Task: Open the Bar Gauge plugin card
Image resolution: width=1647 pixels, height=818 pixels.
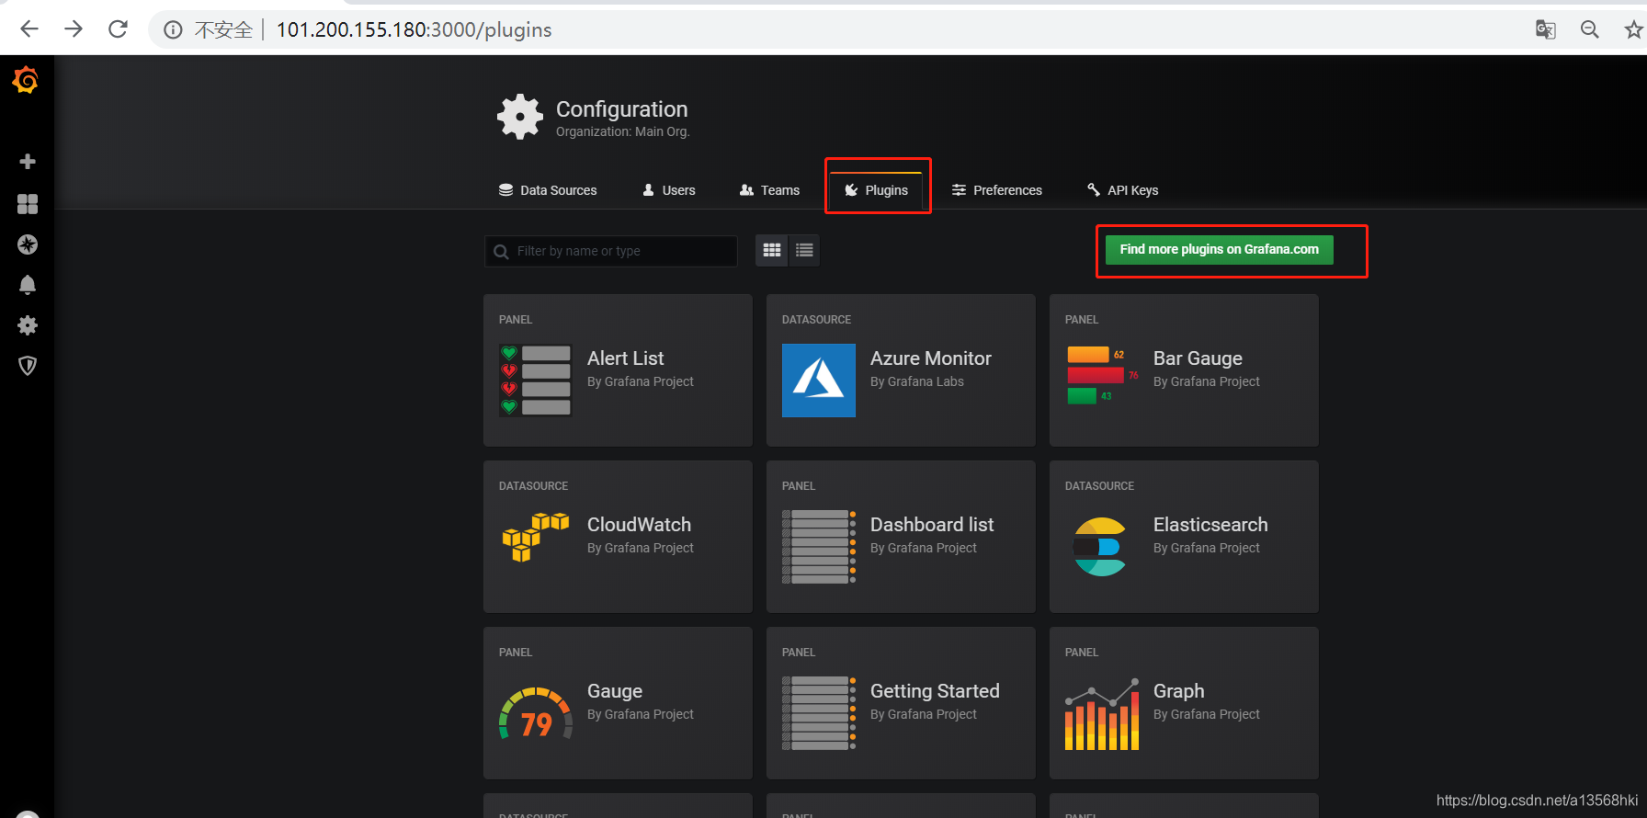Action: point(1184,370)
